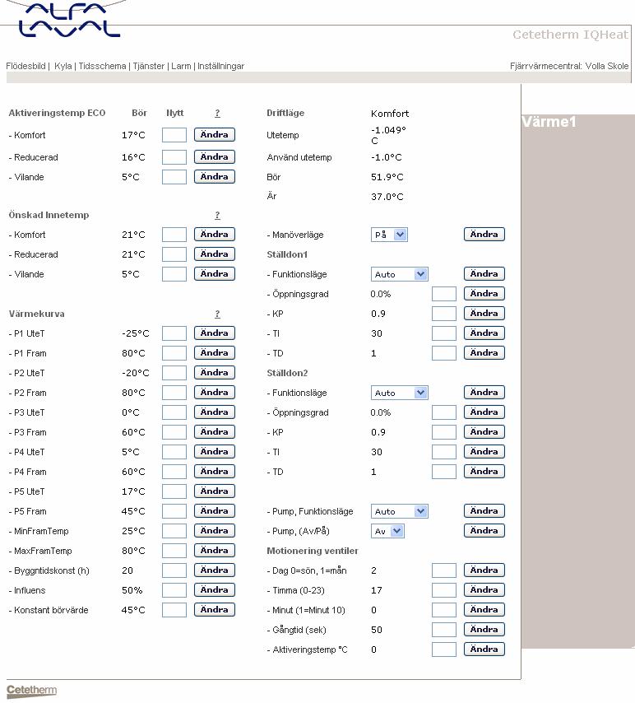Click the Värme1 panel heading

tap(549, 122)
